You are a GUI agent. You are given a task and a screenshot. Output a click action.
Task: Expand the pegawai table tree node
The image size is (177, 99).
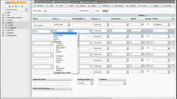pyautogui.click(x=6, y=28)
